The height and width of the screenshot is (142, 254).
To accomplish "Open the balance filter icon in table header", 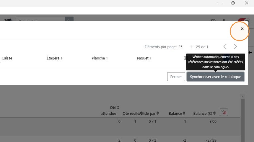I will 224,112.
